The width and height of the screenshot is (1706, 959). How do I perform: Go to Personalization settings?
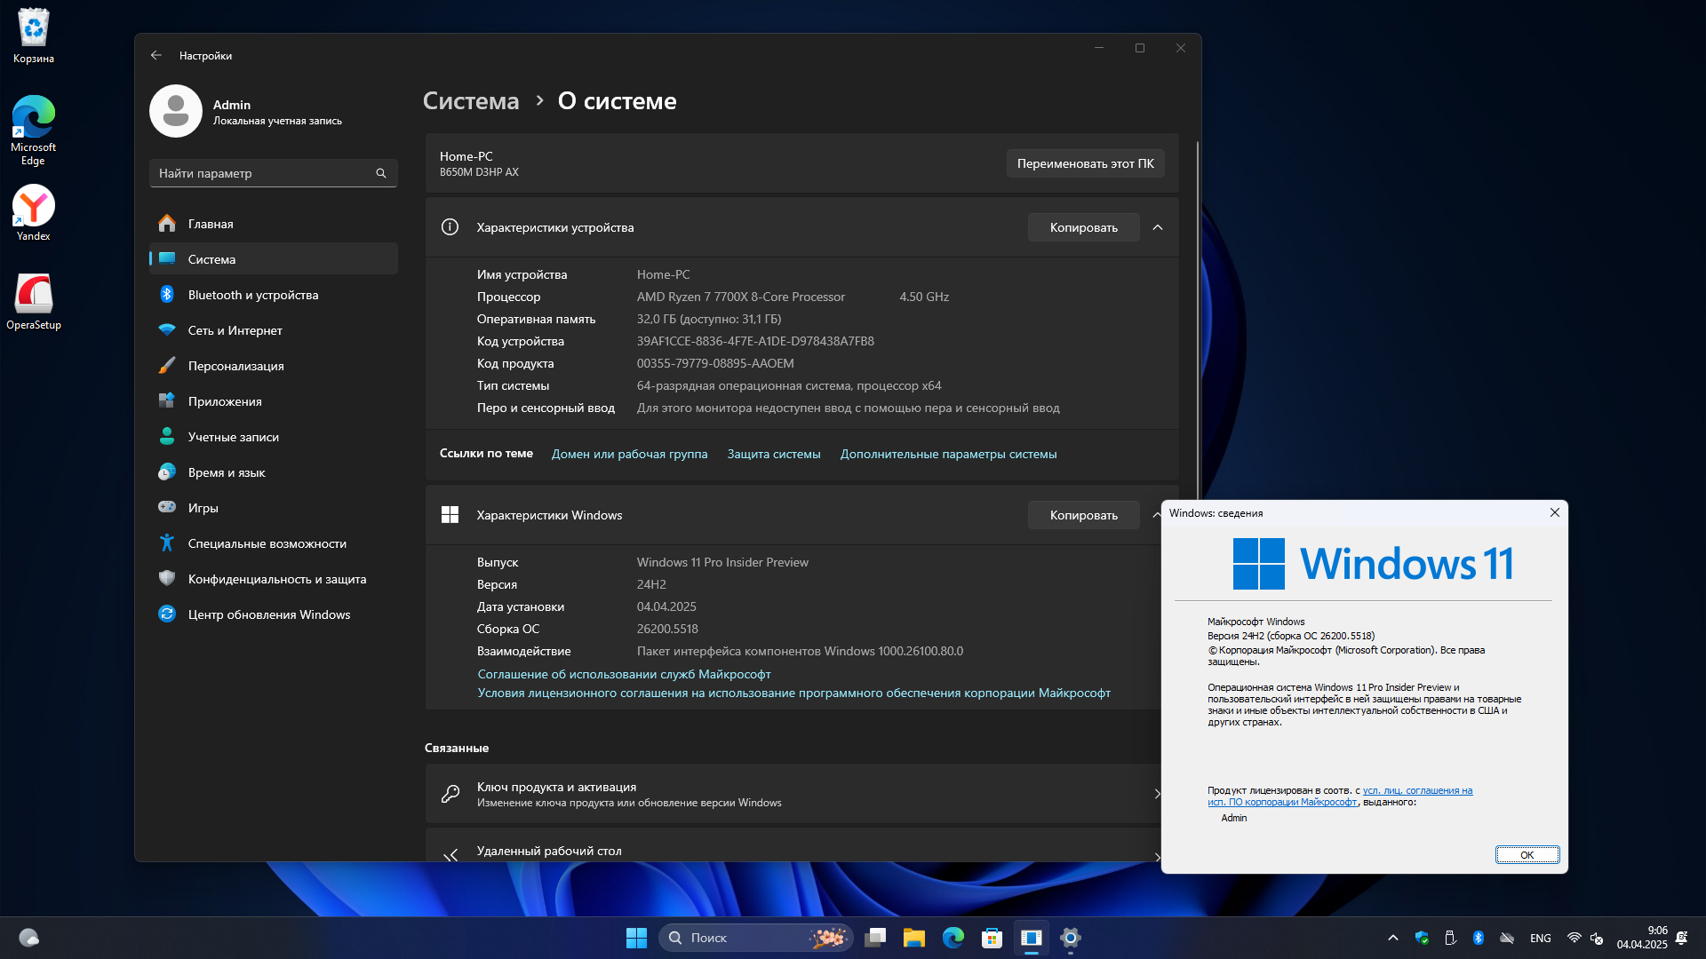(235, 366)
